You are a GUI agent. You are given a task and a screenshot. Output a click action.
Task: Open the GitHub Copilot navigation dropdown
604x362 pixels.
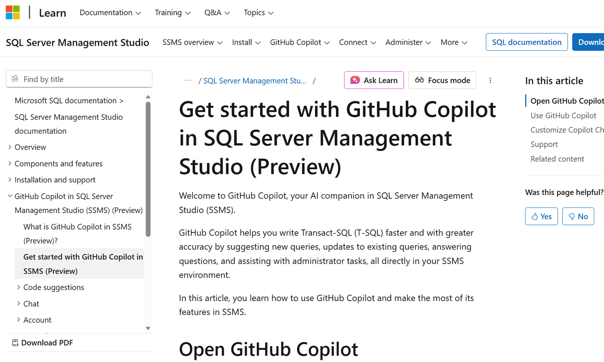pyautogui.click(x=300, y=42)
